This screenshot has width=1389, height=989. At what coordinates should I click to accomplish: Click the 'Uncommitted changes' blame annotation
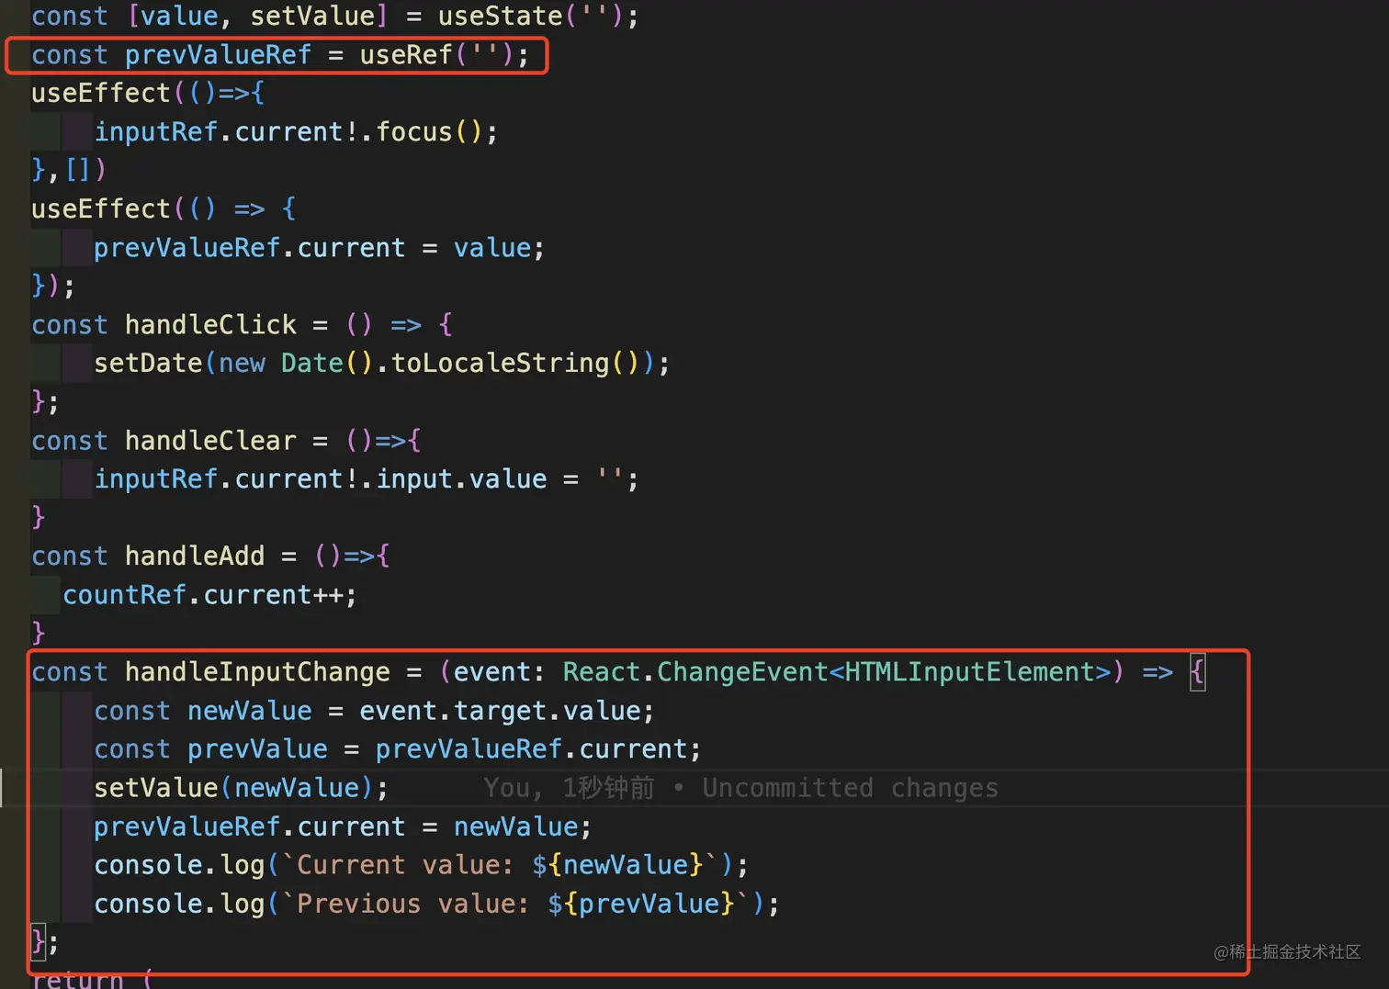coord(850,788)
